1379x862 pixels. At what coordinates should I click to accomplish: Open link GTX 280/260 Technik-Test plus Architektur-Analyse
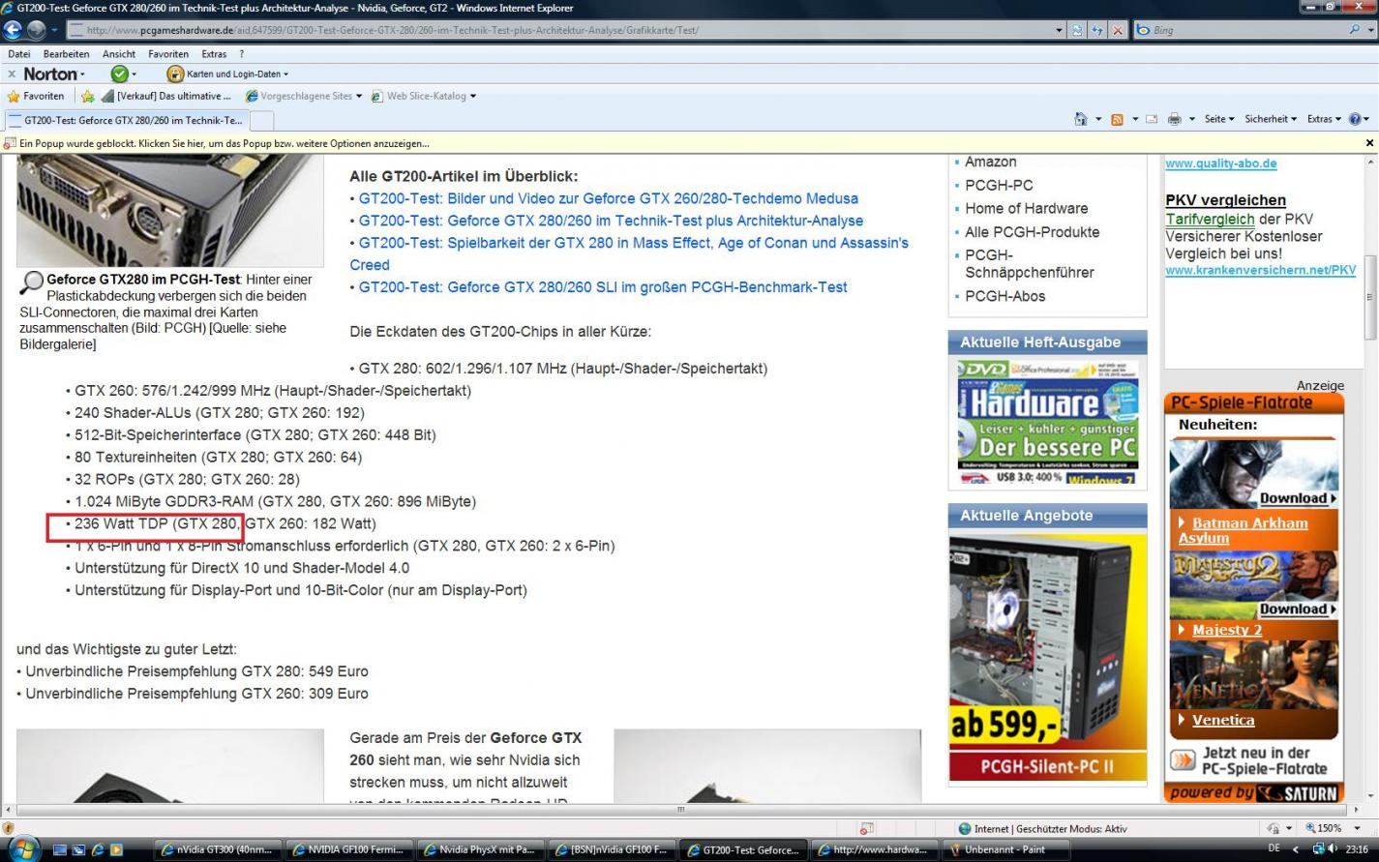[x=611, y=221]
